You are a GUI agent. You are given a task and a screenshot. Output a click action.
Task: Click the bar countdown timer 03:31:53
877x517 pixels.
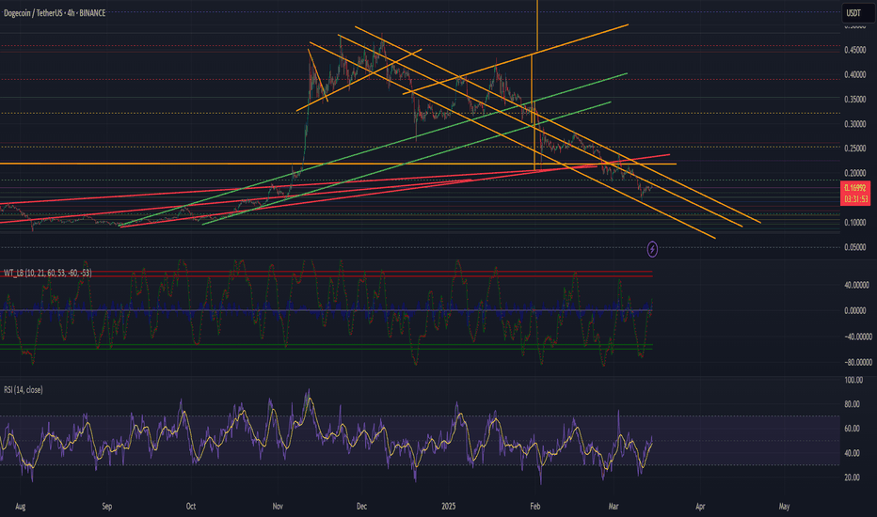(855, 199)
